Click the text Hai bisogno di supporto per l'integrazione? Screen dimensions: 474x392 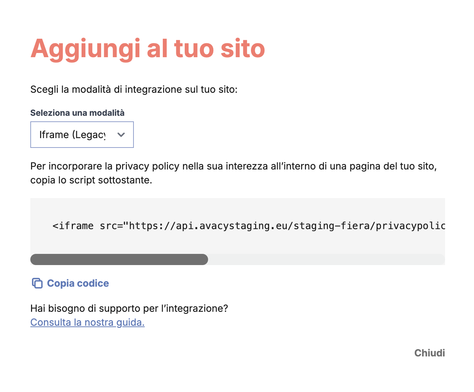point(129,308)
